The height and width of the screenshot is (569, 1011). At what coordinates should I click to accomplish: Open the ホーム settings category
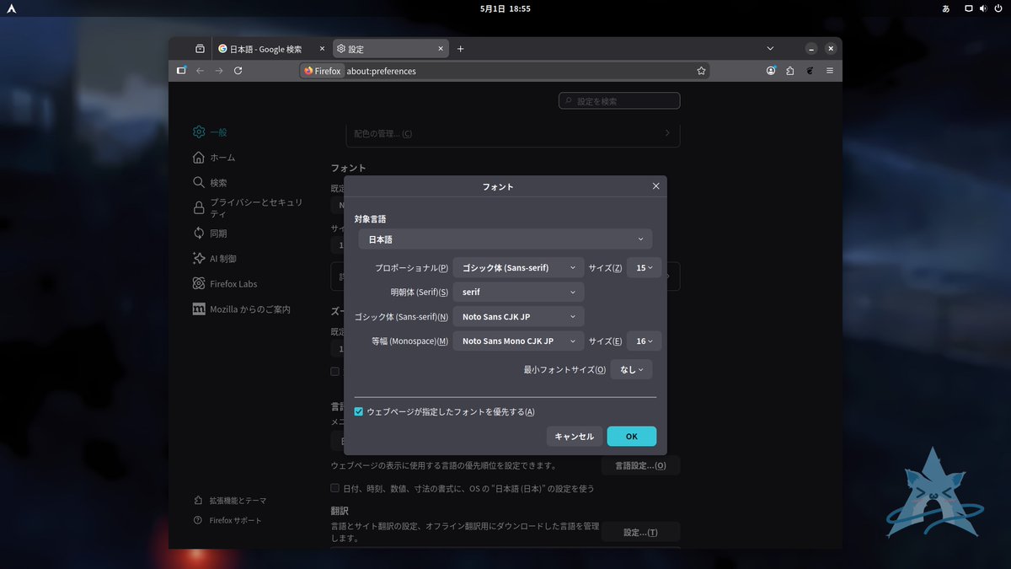click(213, 157)
